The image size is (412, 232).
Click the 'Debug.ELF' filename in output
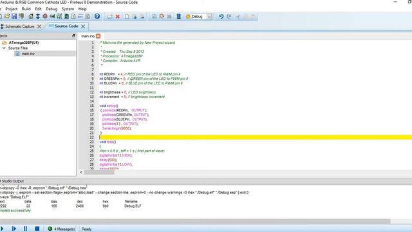(133, 206)
